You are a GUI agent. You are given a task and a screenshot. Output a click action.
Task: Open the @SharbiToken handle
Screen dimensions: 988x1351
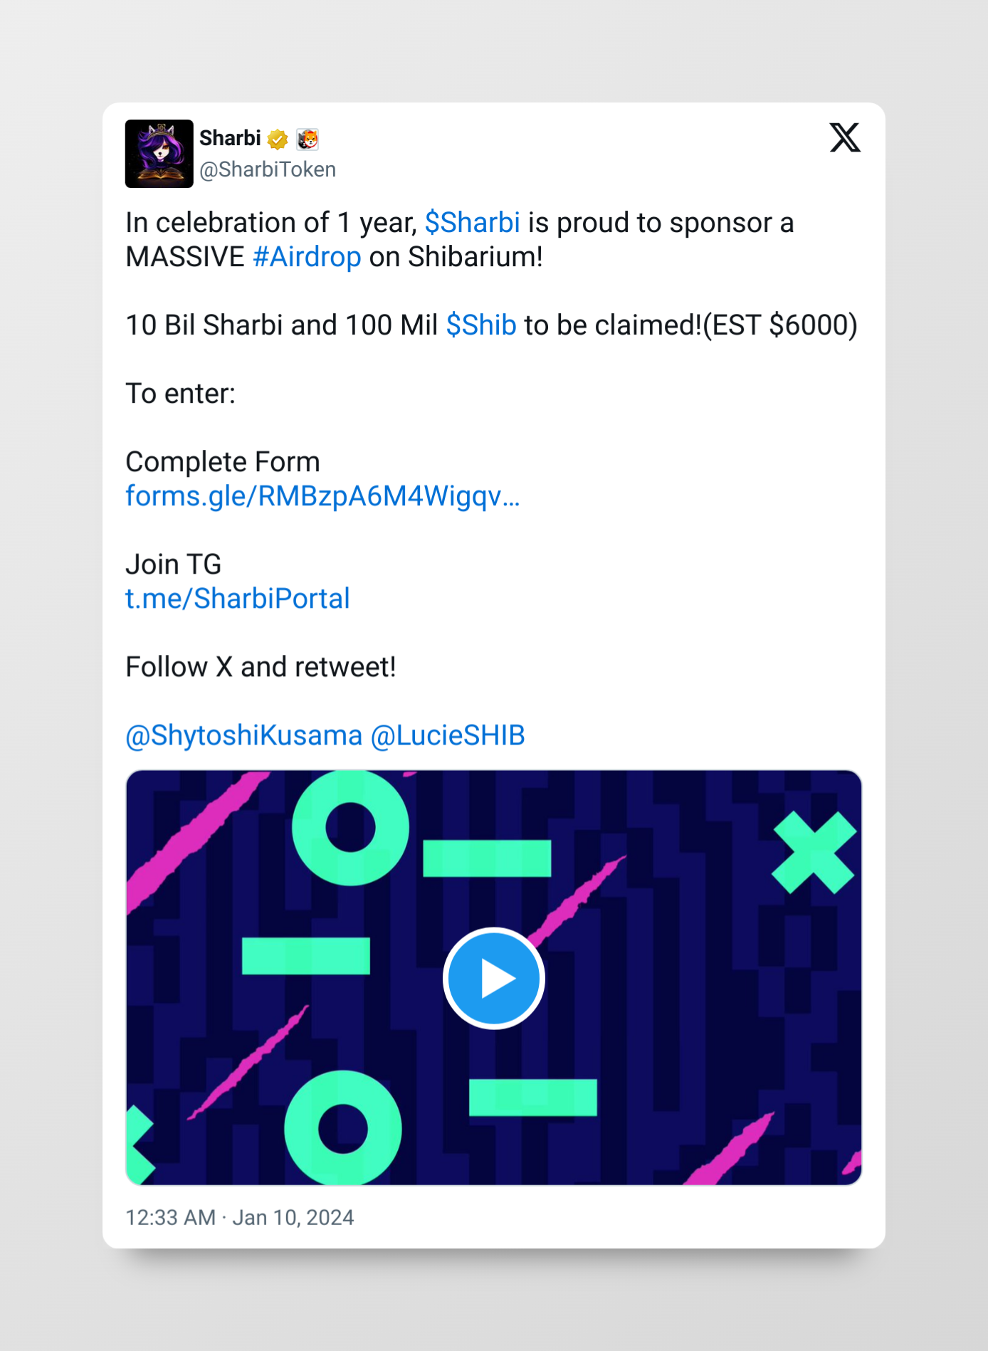coord(268,169)
